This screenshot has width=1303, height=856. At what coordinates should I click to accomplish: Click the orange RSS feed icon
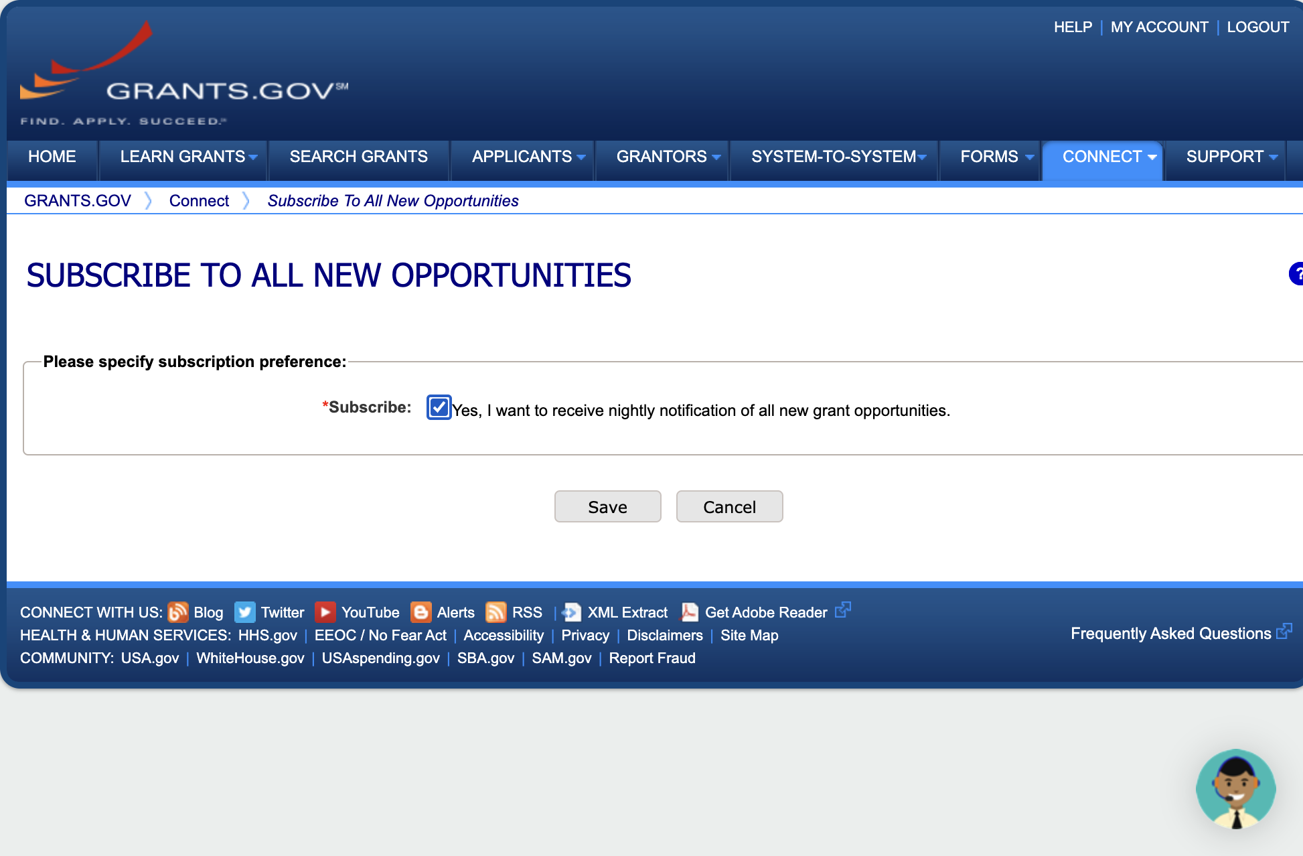(496, 612)
